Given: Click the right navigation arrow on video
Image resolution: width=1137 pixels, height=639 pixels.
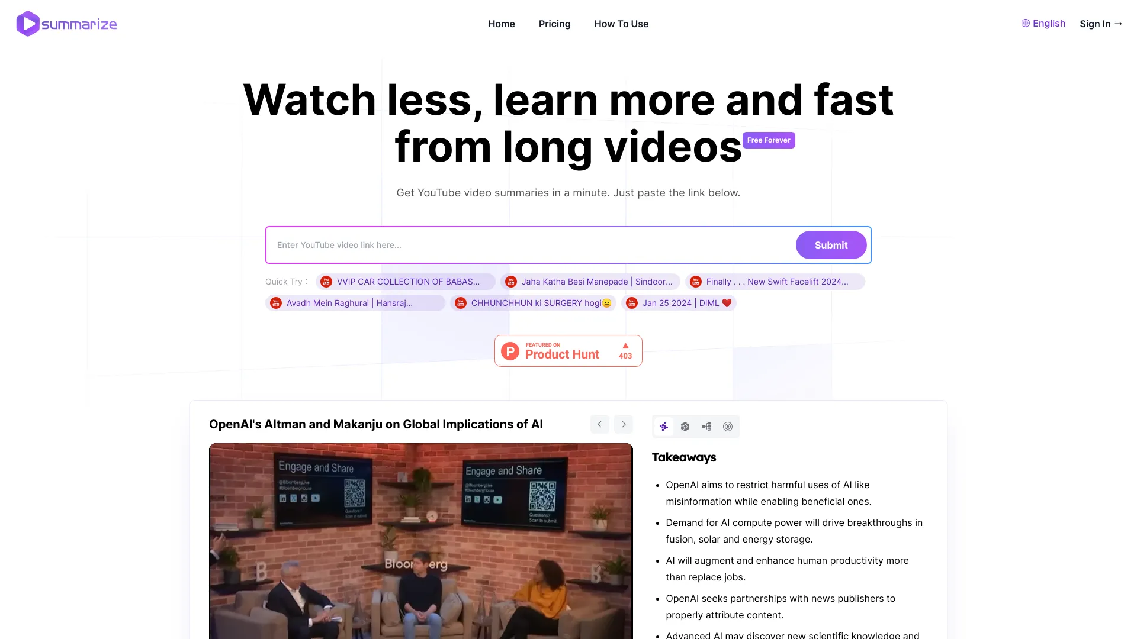Looking at the screenshot, I should click(x=623, y=424).
